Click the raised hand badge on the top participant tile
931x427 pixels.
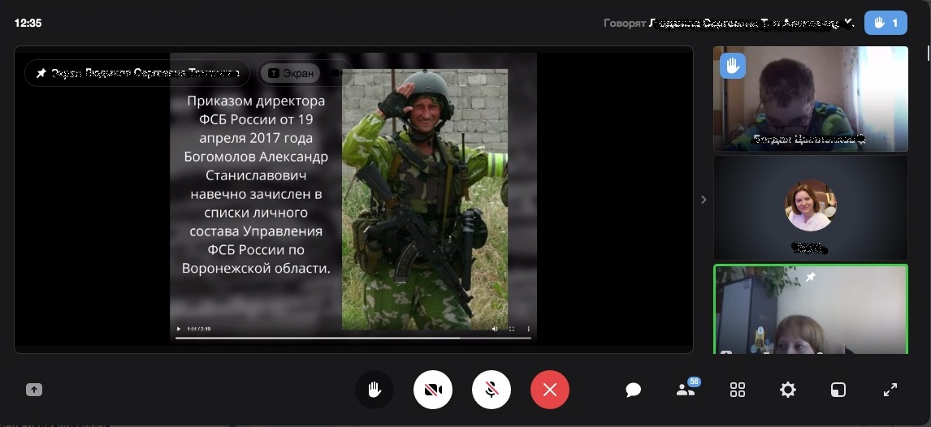coord(733,66)
